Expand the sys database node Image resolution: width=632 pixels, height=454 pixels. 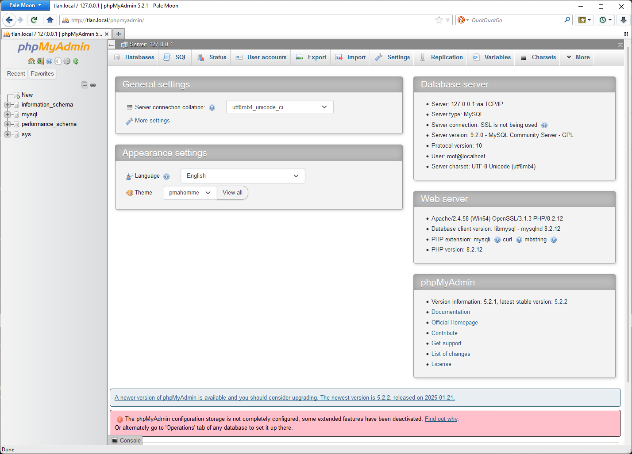click(8, 134)
